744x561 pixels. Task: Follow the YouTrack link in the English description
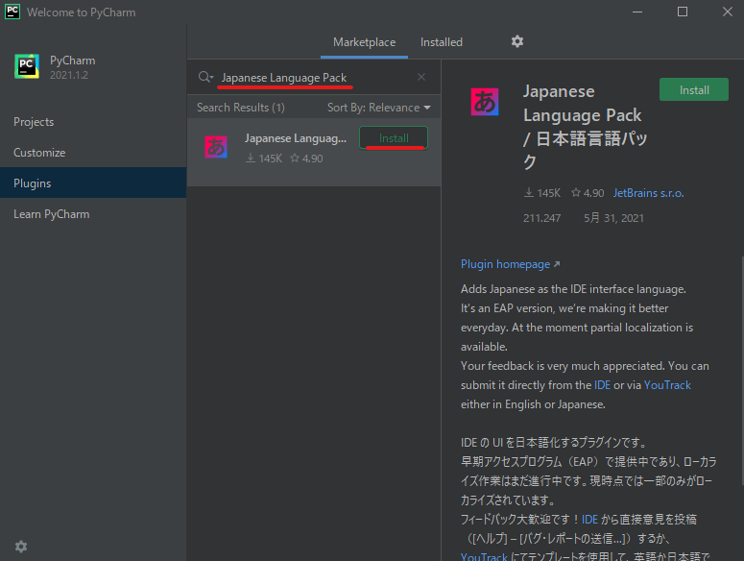[x=667, y=385]
